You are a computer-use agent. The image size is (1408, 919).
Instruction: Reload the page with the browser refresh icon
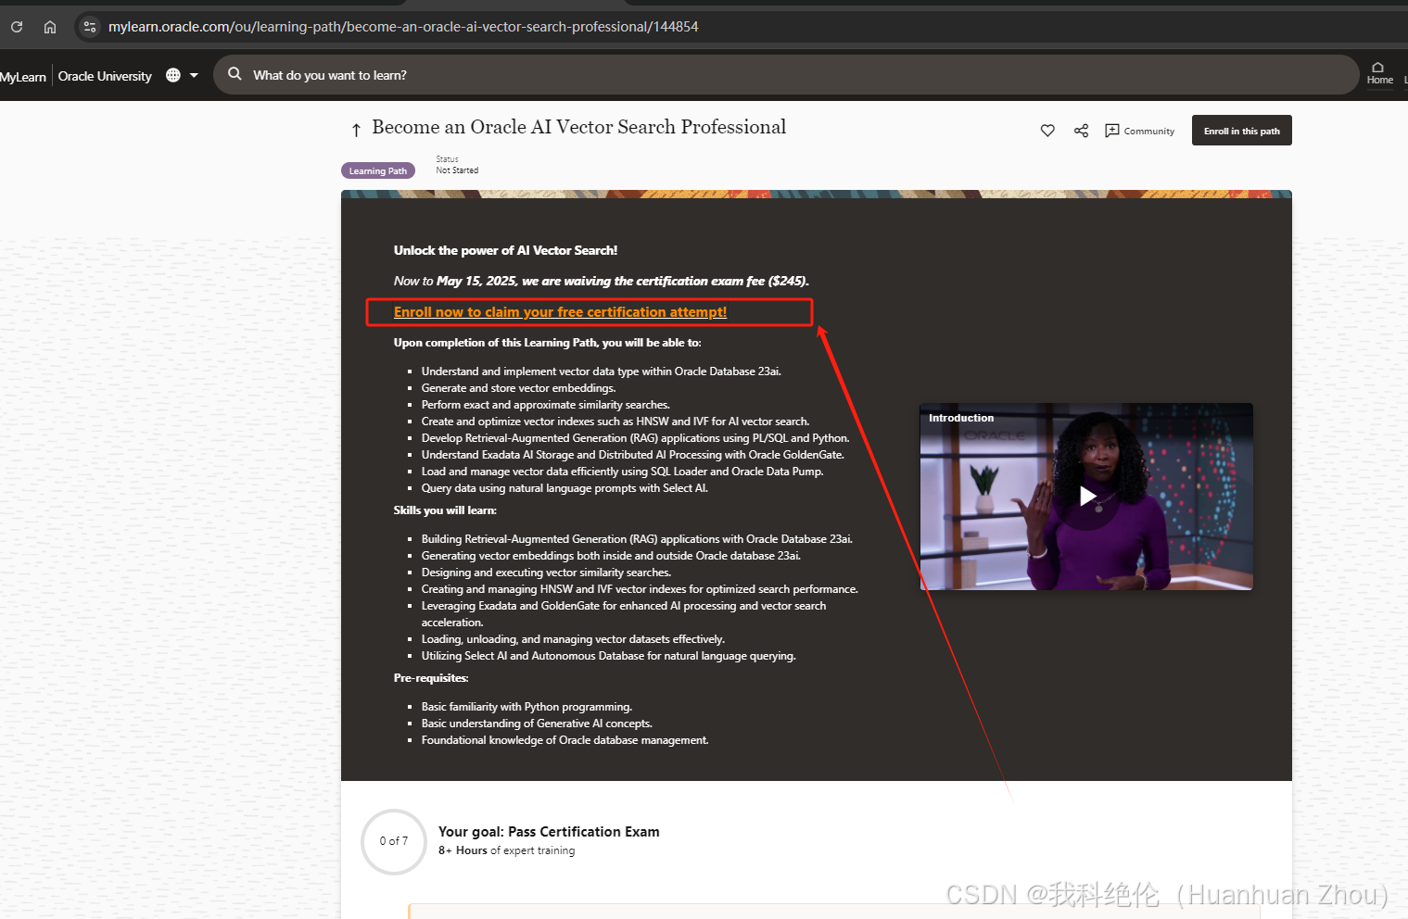pyautogui.click(x=17, y=27)
